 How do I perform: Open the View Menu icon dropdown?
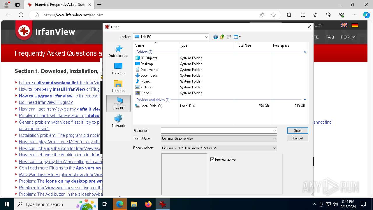click(x=237, y=37)
